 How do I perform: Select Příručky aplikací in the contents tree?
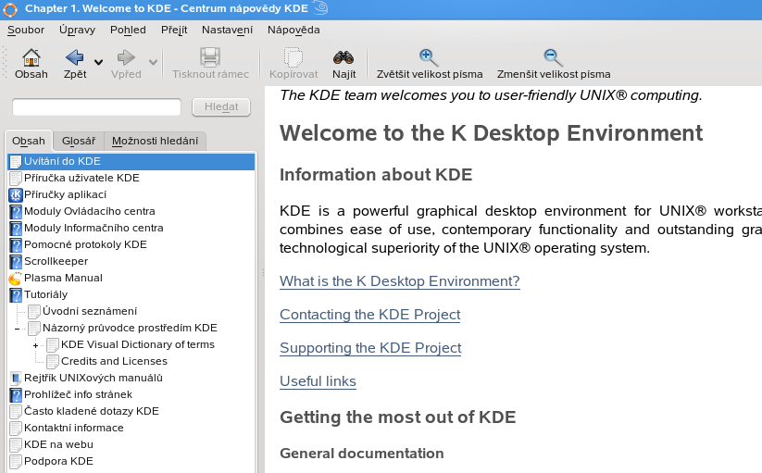click(65, 194)
